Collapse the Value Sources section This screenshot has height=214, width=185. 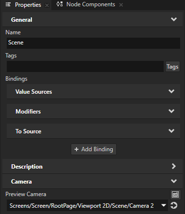171,91
